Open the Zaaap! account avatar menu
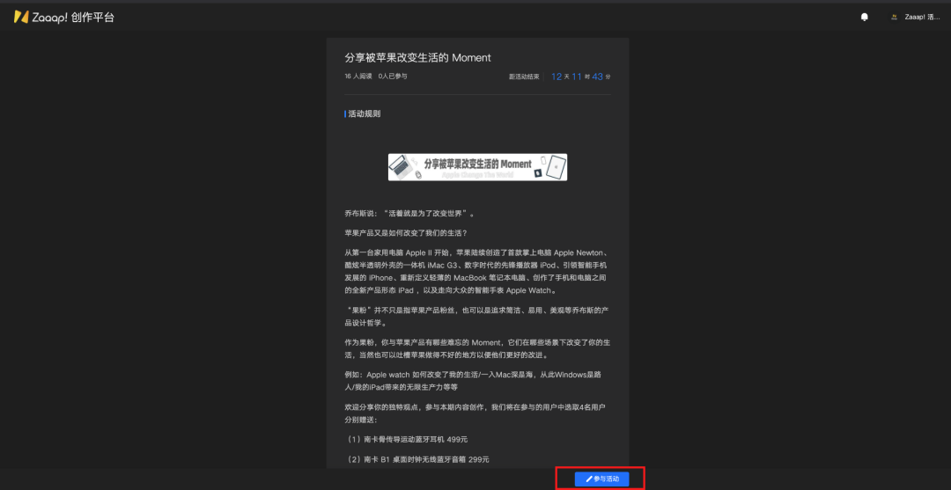 pos(894,17)
